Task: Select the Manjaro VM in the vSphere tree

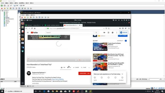Action: (x=7, y=18)
